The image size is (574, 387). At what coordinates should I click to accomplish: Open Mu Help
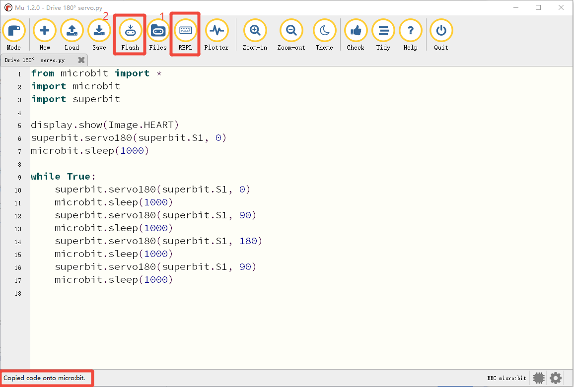(410, 35)
